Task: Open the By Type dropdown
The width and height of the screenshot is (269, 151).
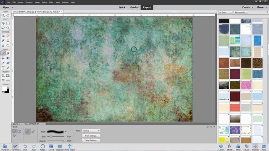Action: click(225, 12)
